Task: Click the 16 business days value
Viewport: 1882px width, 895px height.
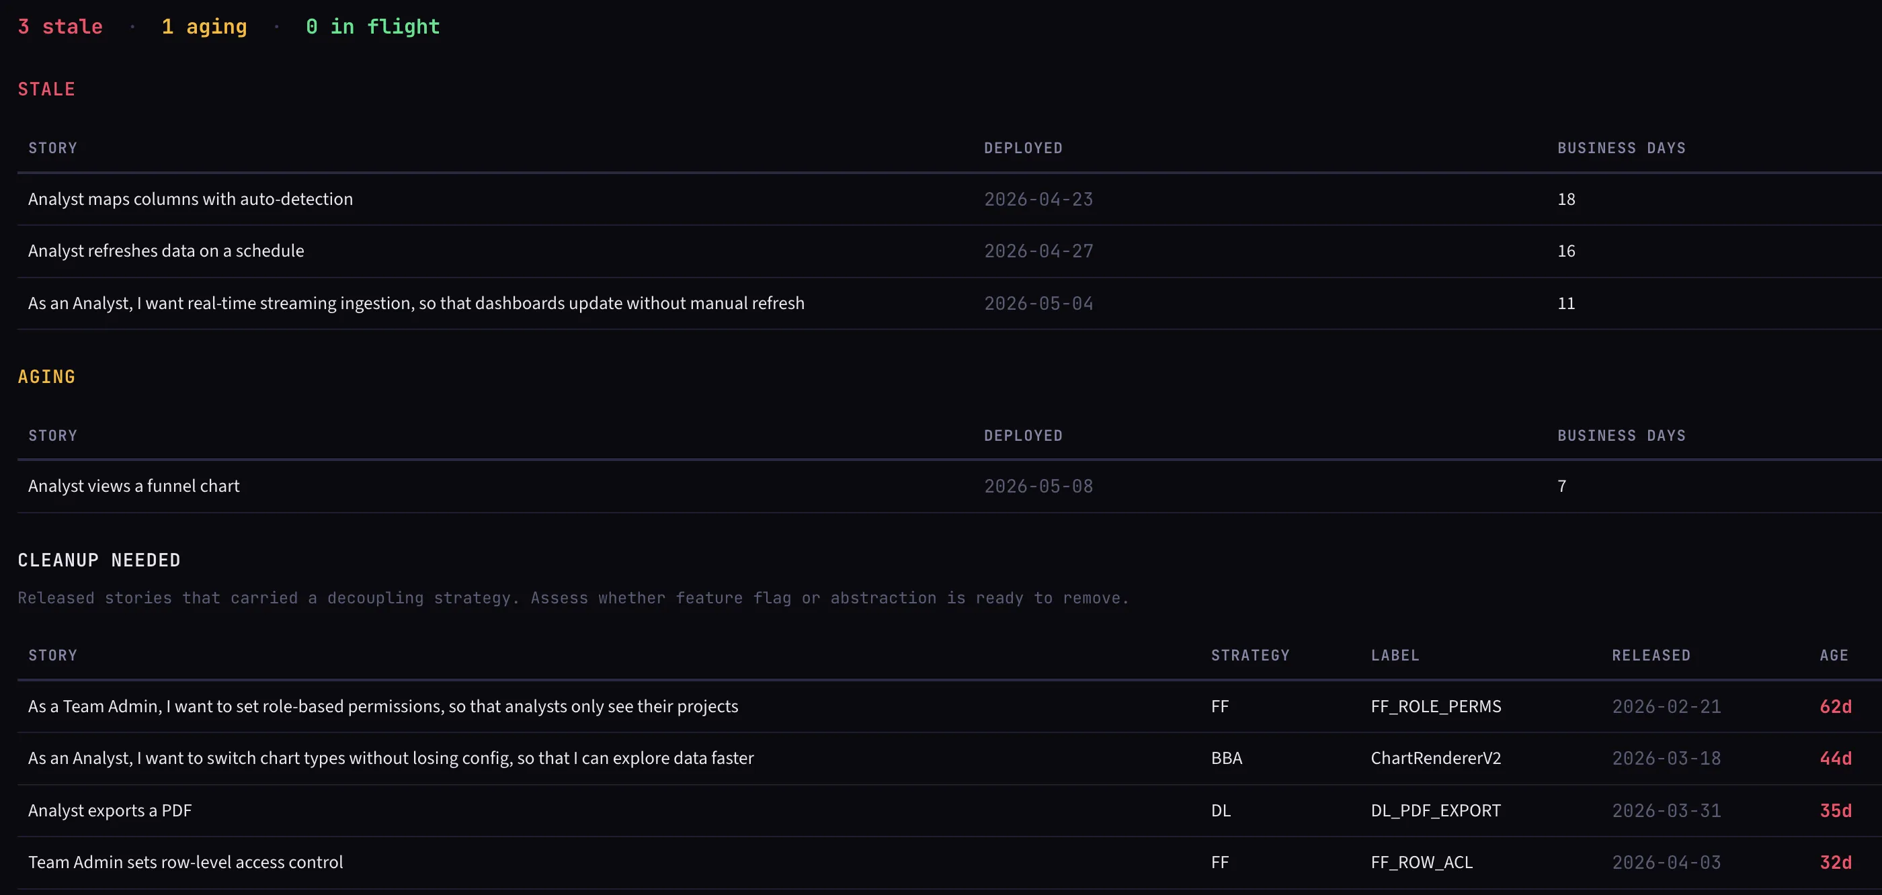Action: point(1565,251)
